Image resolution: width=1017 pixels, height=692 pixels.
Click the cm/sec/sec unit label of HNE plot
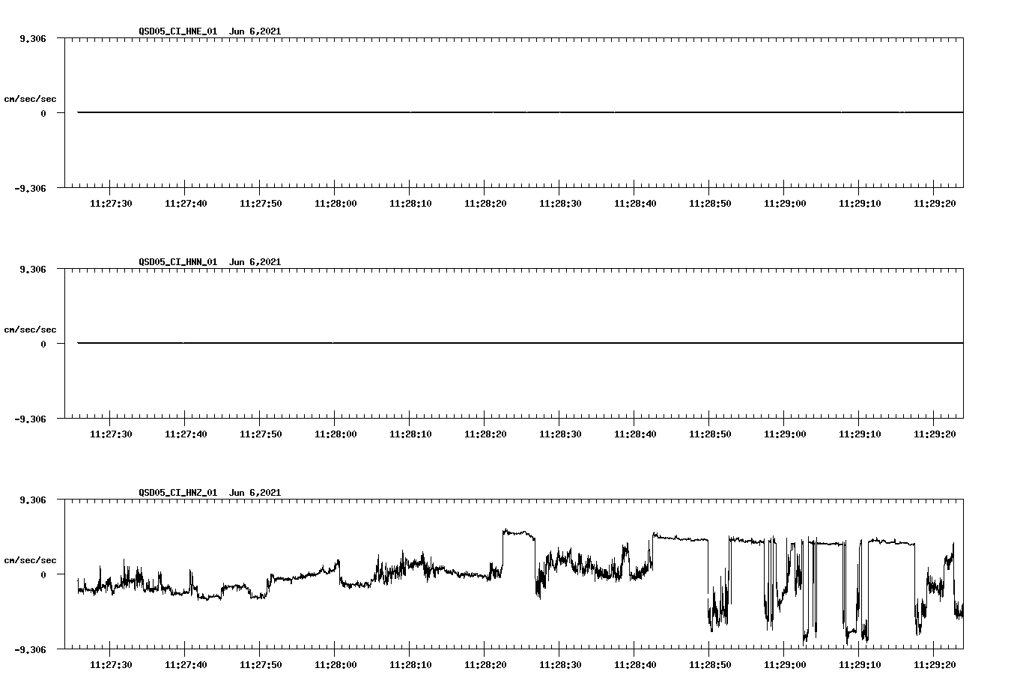[31, 99]
